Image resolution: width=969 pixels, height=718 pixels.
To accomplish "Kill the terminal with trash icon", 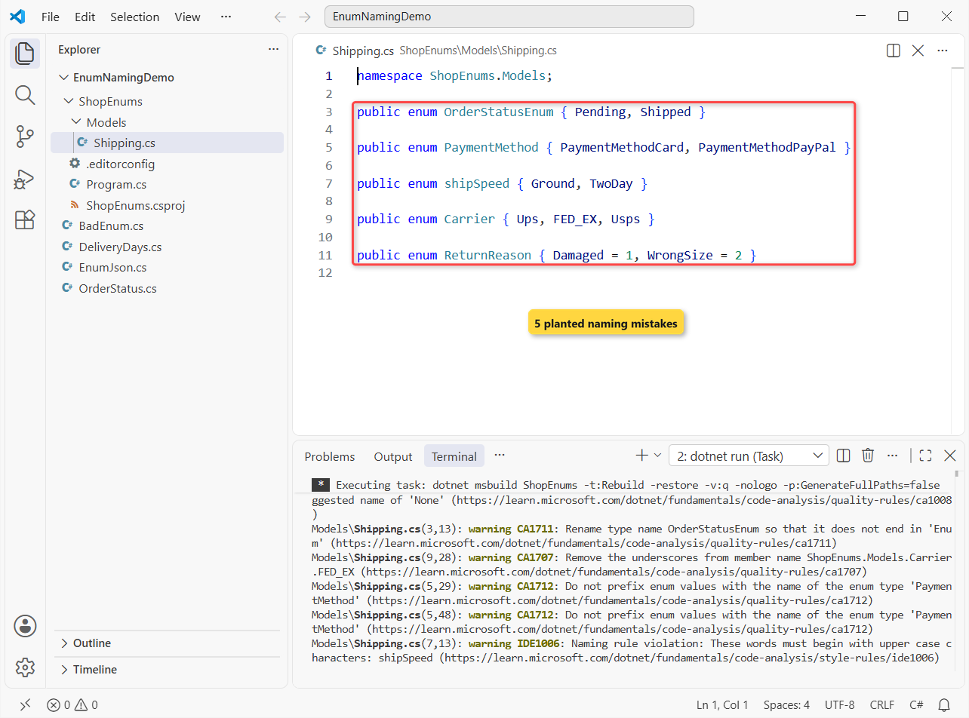I will pyautogui.click(x=868, y=456).
